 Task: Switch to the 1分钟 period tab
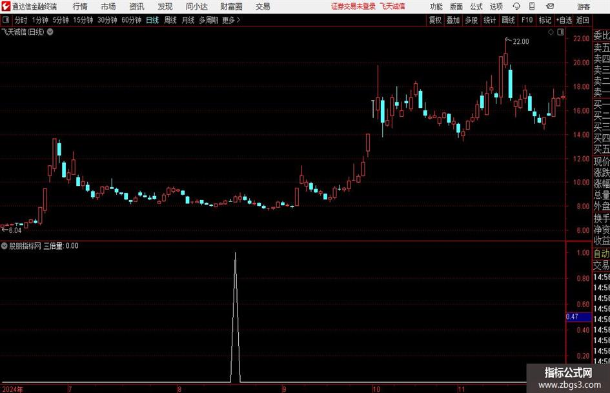pos(40,20)
